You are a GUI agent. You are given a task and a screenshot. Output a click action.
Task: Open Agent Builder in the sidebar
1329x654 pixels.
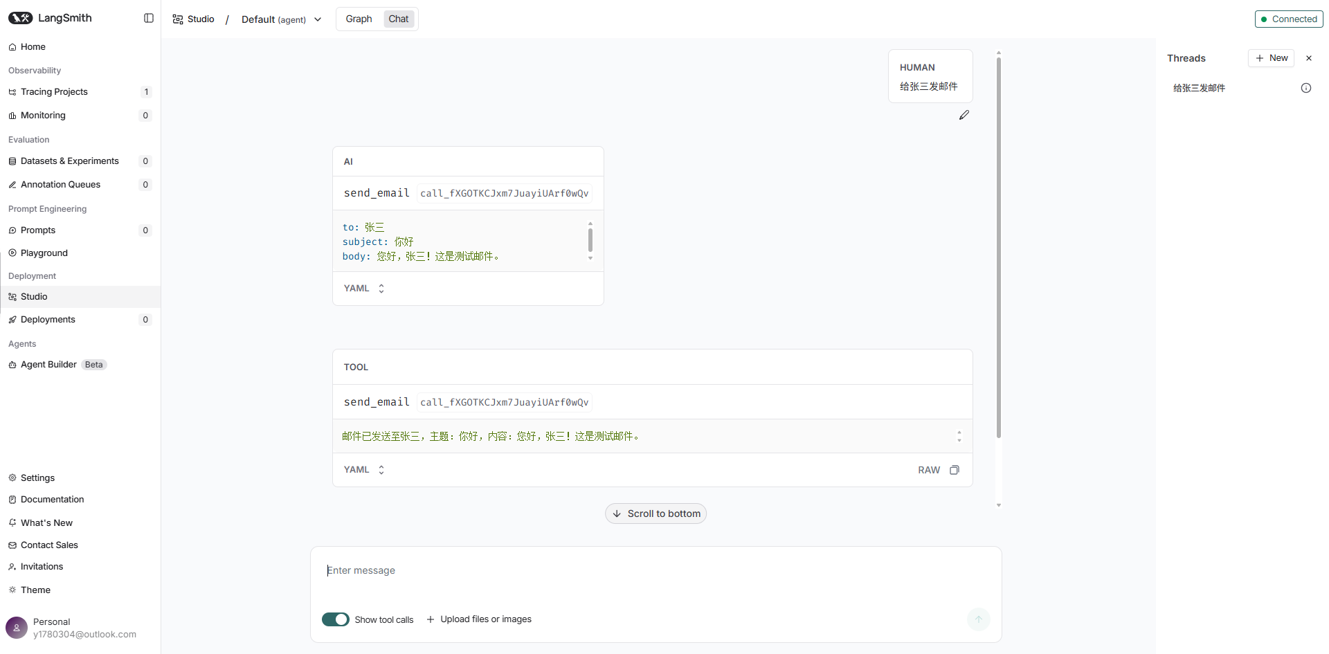coord(48,365)
